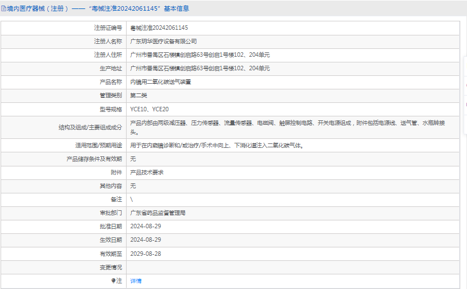Click intended use text 用于在内窥镜诊断
This screenshot has height=289, width=467.
pyautogui.click(x=217, y=146)
